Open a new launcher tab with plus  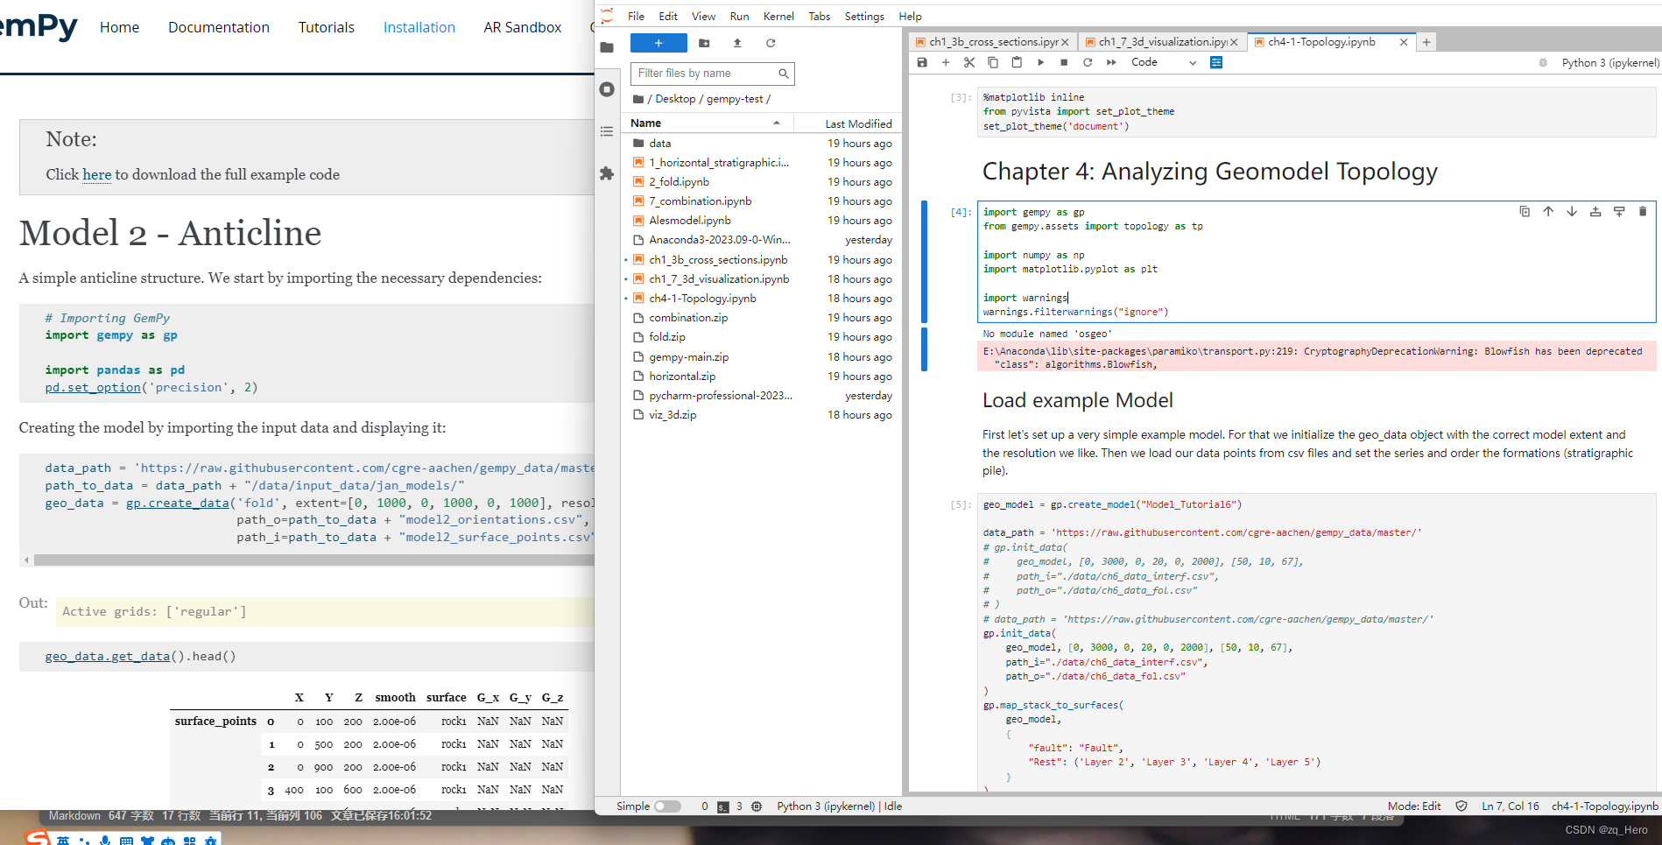click(x=1426, y=42)
